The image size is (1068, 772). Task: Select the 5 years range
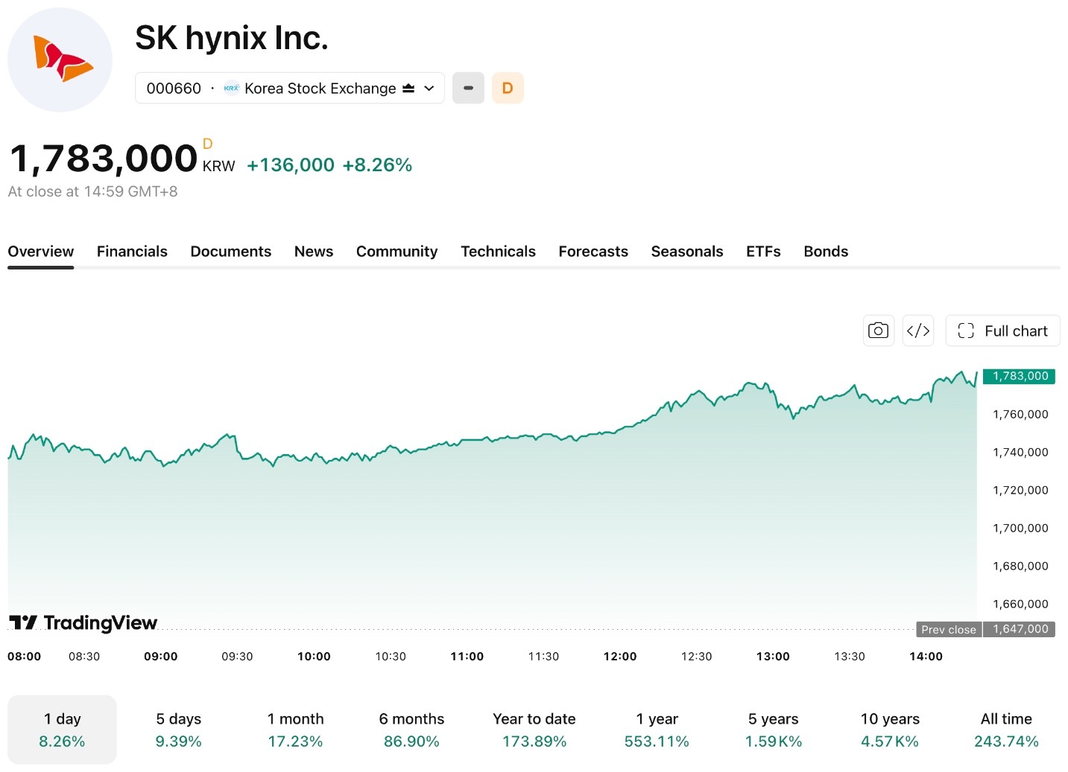(x=774, y=730)
